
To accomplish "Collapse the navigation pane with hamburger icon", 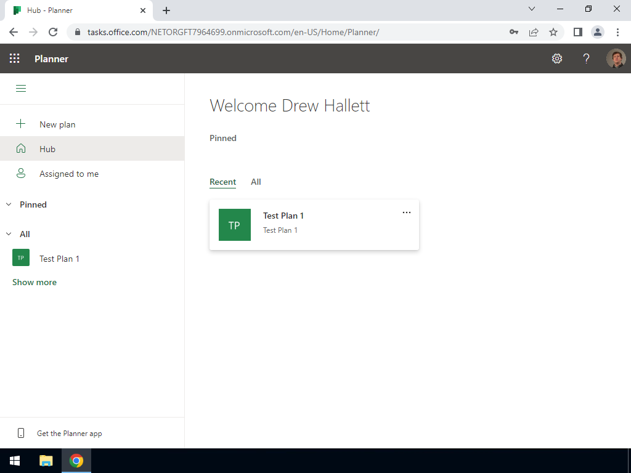I will pyautogui.click(x=21, y=89).
